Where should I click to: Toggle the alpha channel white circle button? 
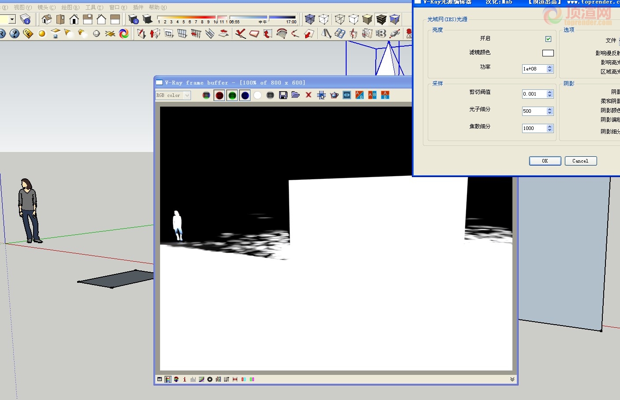(x=258, y=95)
